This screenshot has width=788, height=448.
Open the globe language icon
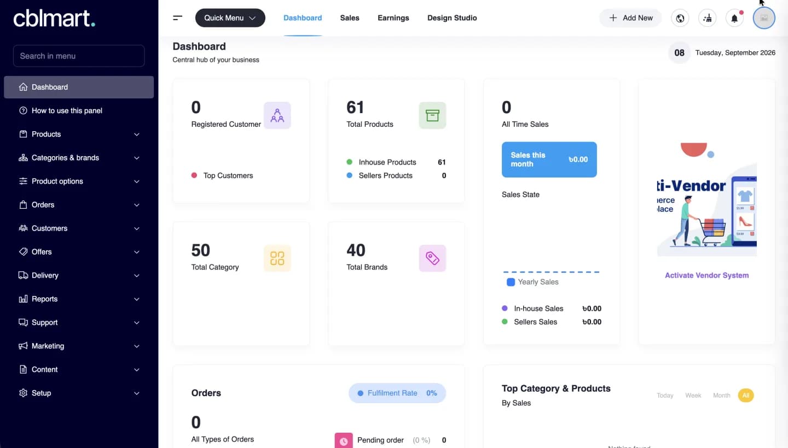coord(680,18)
